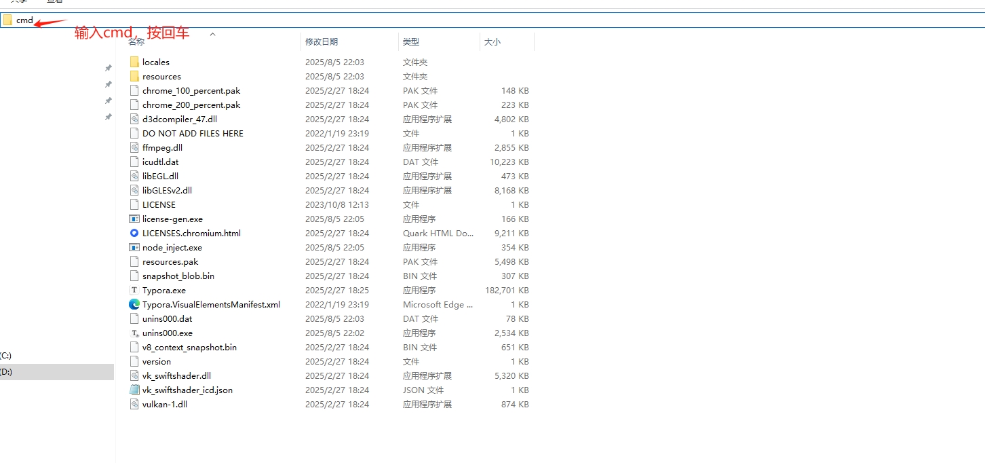Sort files by the 大小 column header
Screen dimensions: 985x463
point(493,42)
